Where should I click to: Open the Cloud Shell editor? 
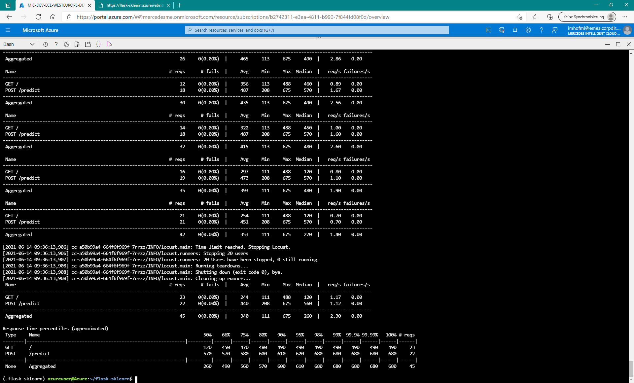point(98,44)
